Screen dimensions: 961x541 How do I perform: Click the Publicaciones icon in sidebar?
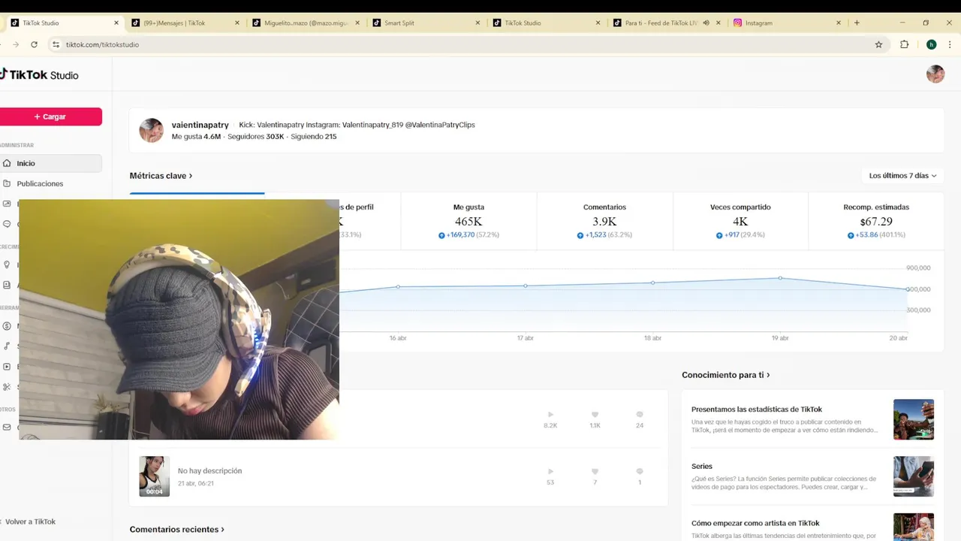(x=8, y=183)
